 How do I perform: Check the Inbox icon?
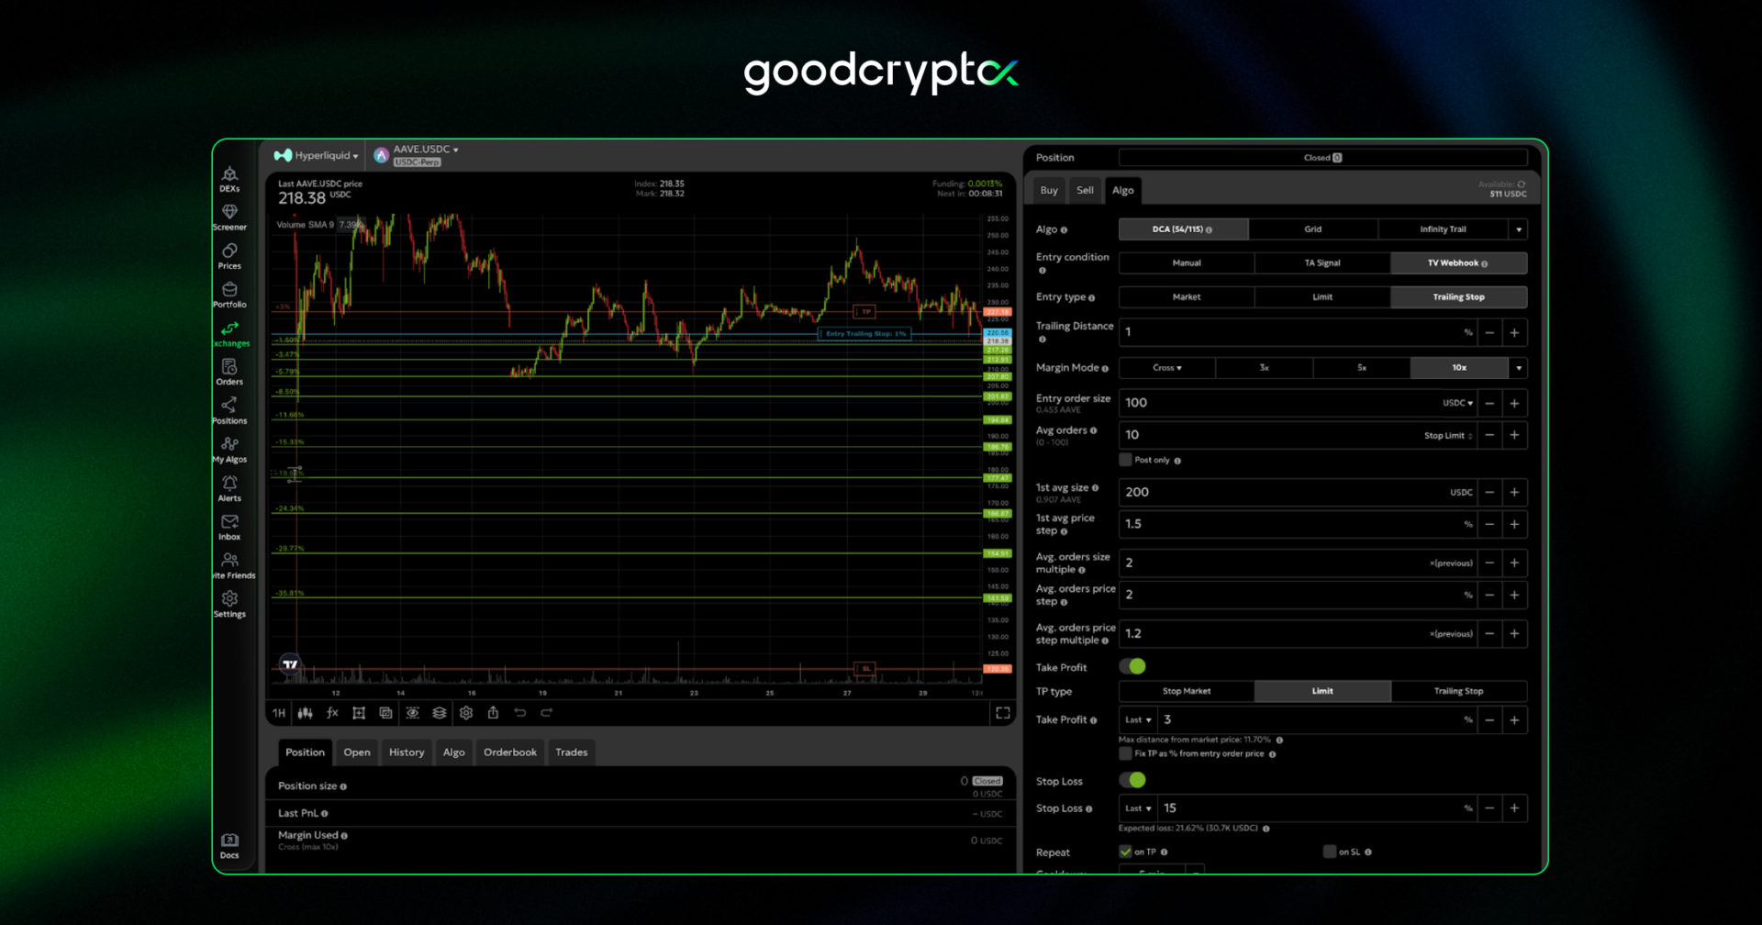click(229, 523)
